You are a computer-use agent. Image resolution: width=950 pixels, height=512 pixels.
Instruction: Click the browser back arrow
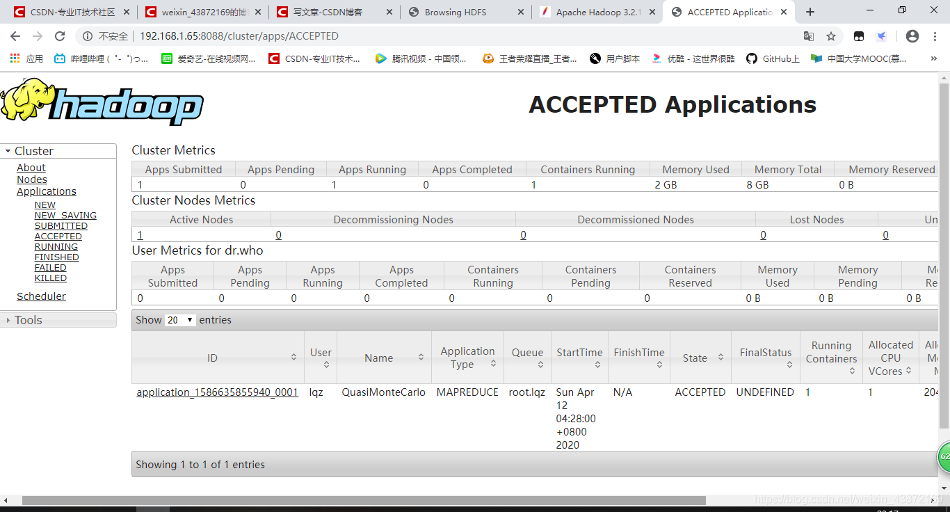[x=15, y=36]
